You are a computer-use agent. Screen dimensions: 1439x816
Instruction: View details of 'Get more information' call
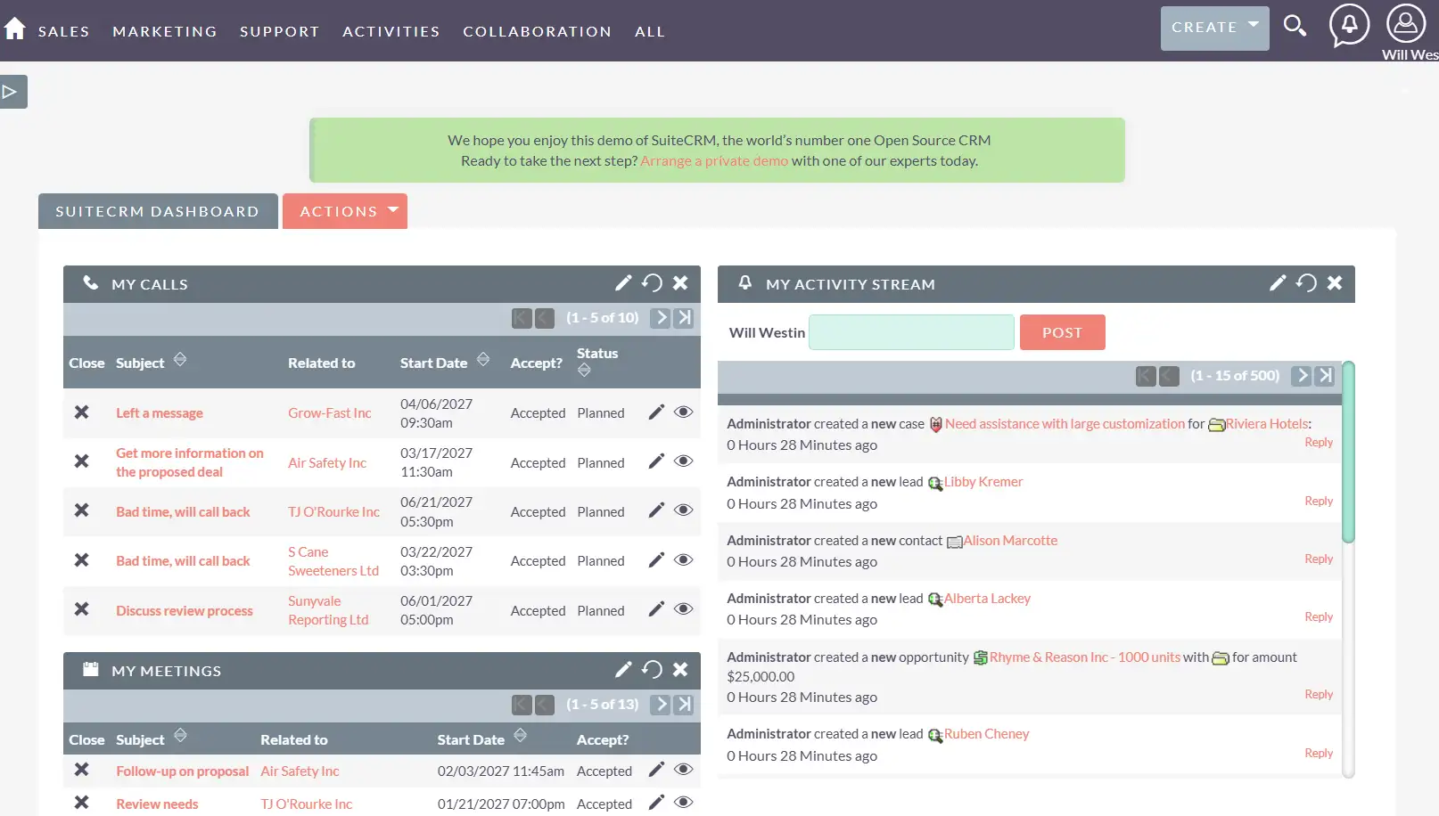684,461
